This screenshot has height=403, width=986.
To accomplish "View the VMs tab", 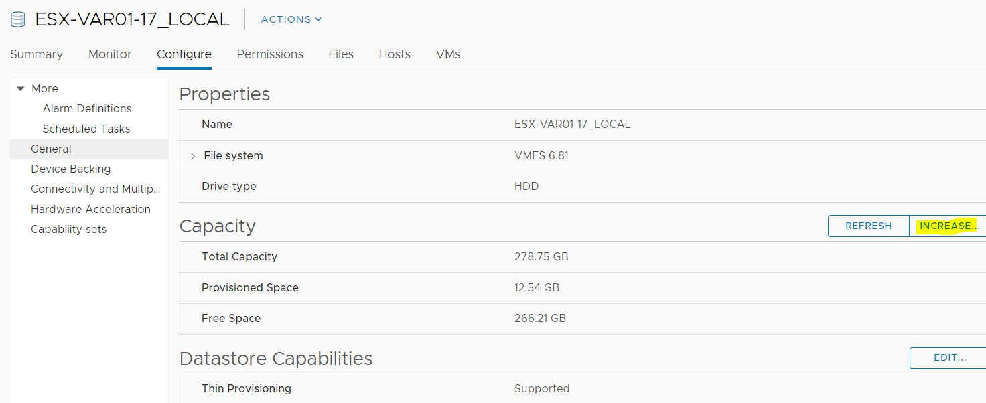I will pos(447,54).
